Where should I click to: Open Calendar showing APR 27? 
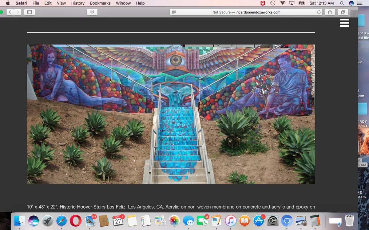click(x=118, y=220)
